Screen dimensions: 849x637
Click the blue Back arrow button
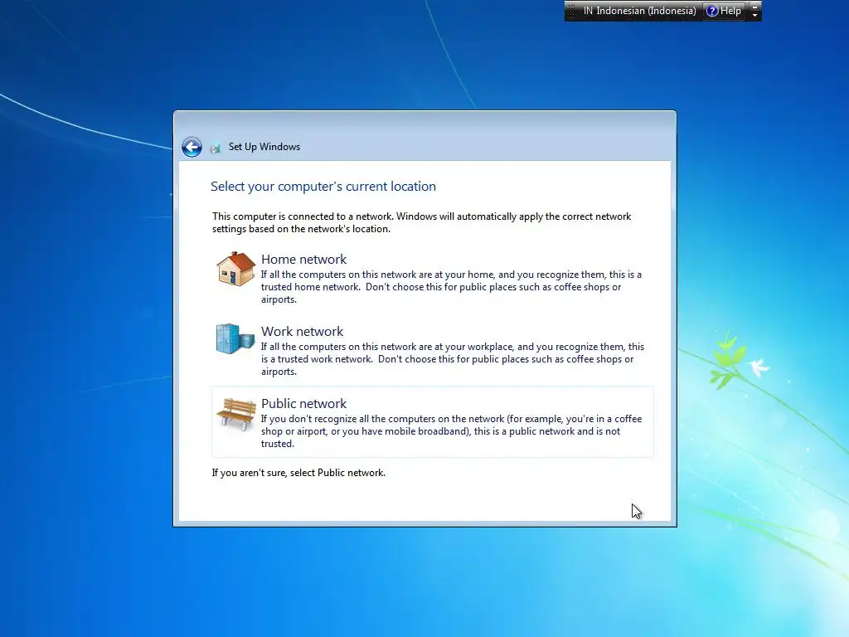click(x=192, y=147)
